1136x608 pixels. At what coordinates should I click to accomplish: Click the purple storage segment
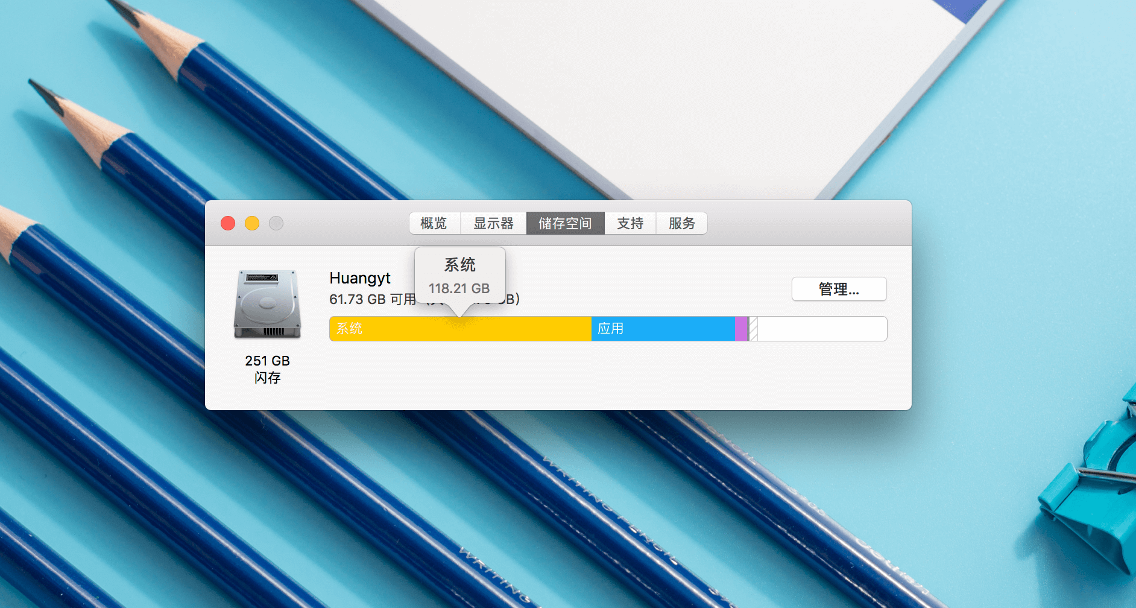(x=742, y=329)
